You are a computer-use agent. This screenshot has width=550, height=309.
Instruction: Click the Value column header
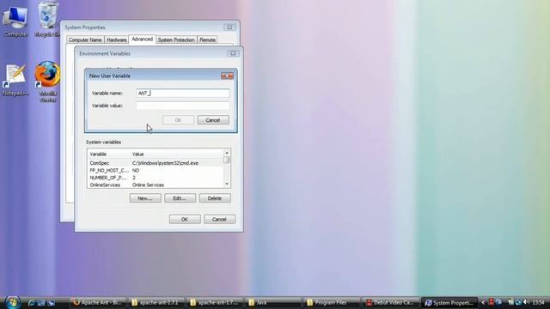point(177,154)
